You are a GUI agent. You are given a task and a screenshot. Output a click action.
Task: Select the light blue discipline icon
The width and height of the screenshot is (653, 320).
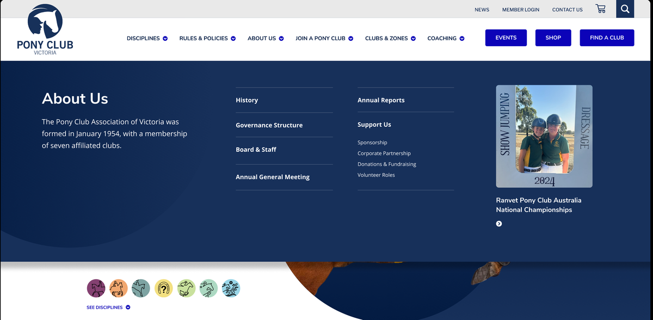click(231, 288)
